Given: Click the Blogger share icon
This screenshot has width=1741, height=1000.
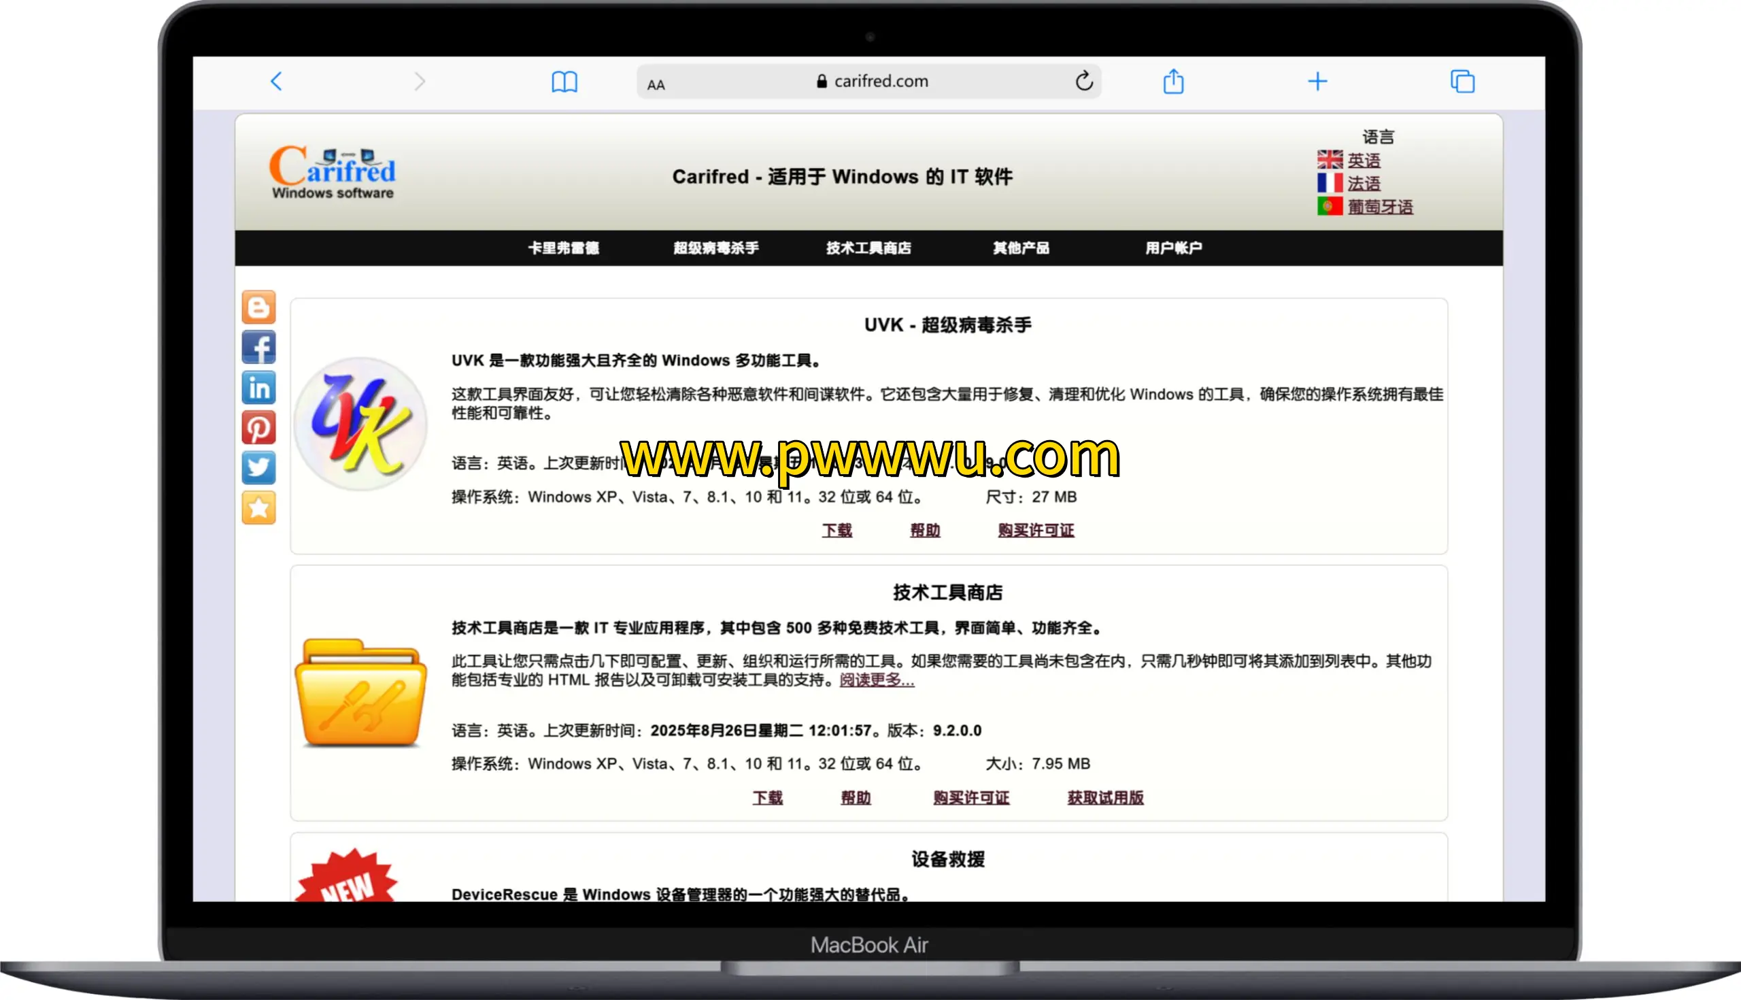Looking at the screenshot, I should coord(258,307).
